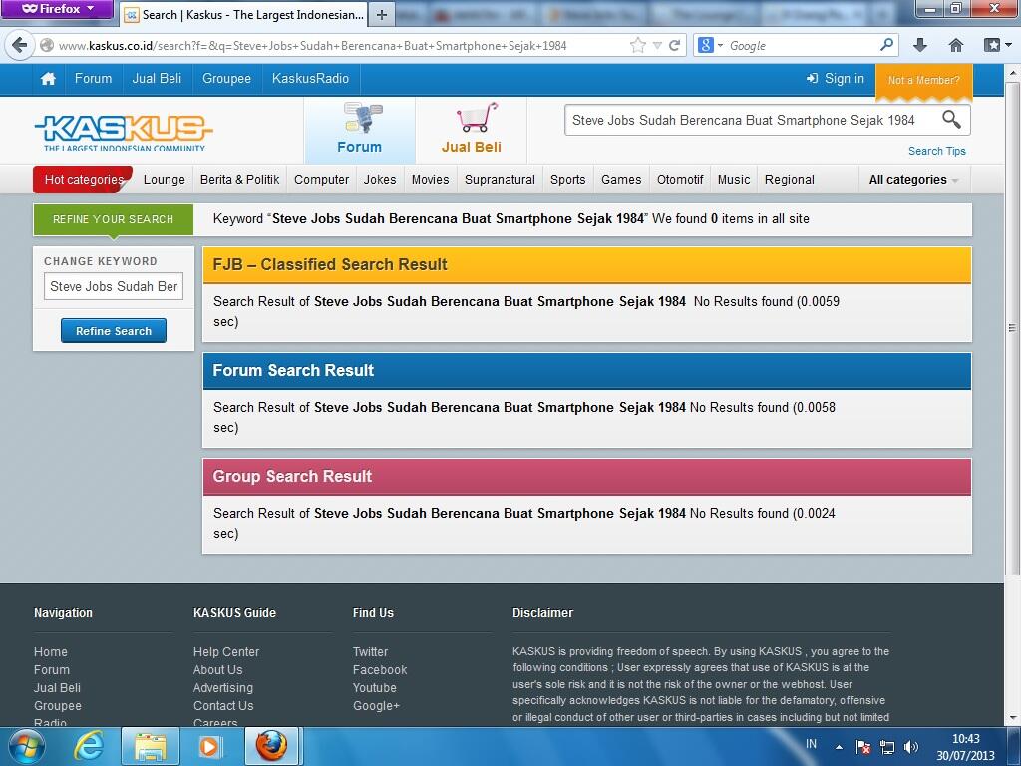Select the Berita & Politik category
The height and width of the screenshot is (766, 1021).
pos(239,180)
